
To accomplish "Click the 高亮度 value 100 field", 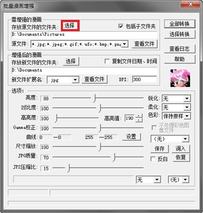I will click(x=45, y=118).
